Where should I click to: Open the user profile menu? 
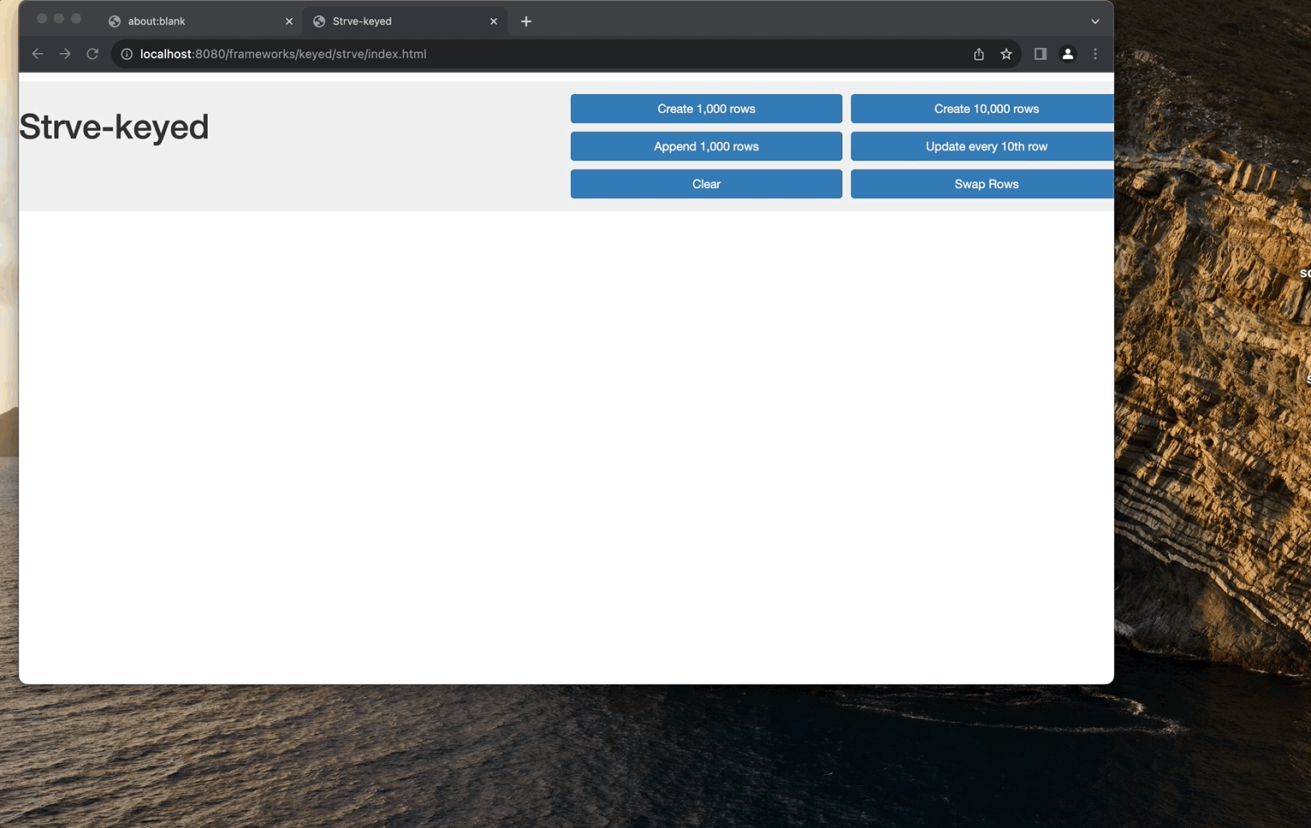coord(1068,54)
